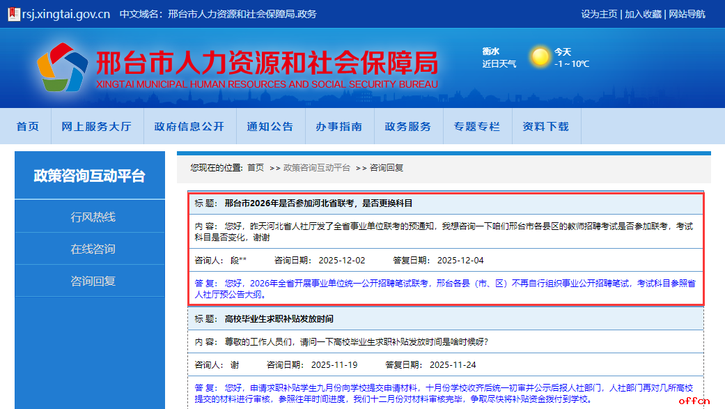Go to 政府信息公开 section

pyautogui.click(x=189, y=127)
